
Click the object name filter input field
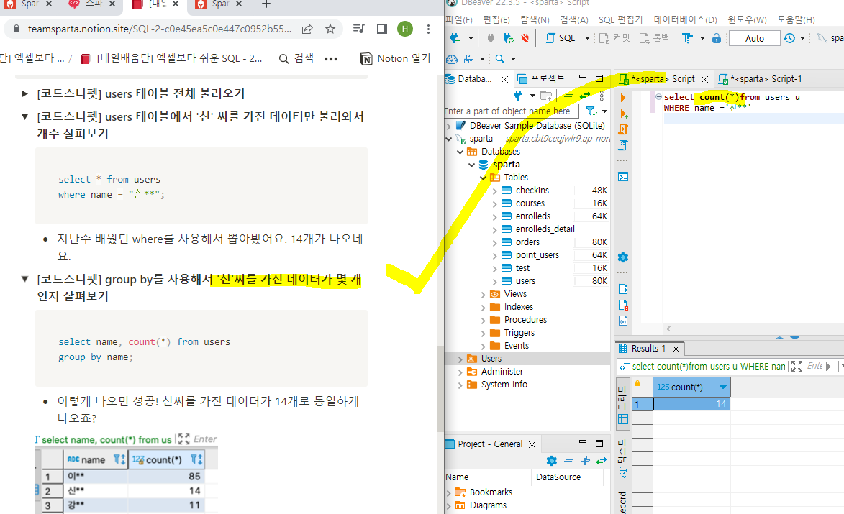pyautogui.click(x=511, y=111)
